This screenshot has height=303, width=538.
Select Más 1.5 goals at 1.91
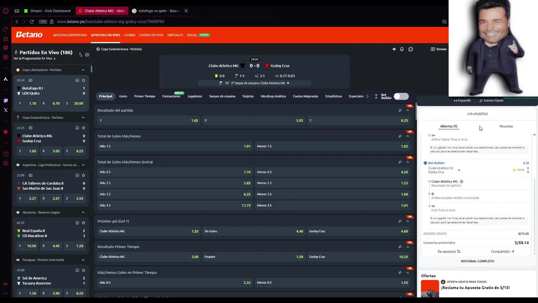pyautogui.click(x=175, y=146)
